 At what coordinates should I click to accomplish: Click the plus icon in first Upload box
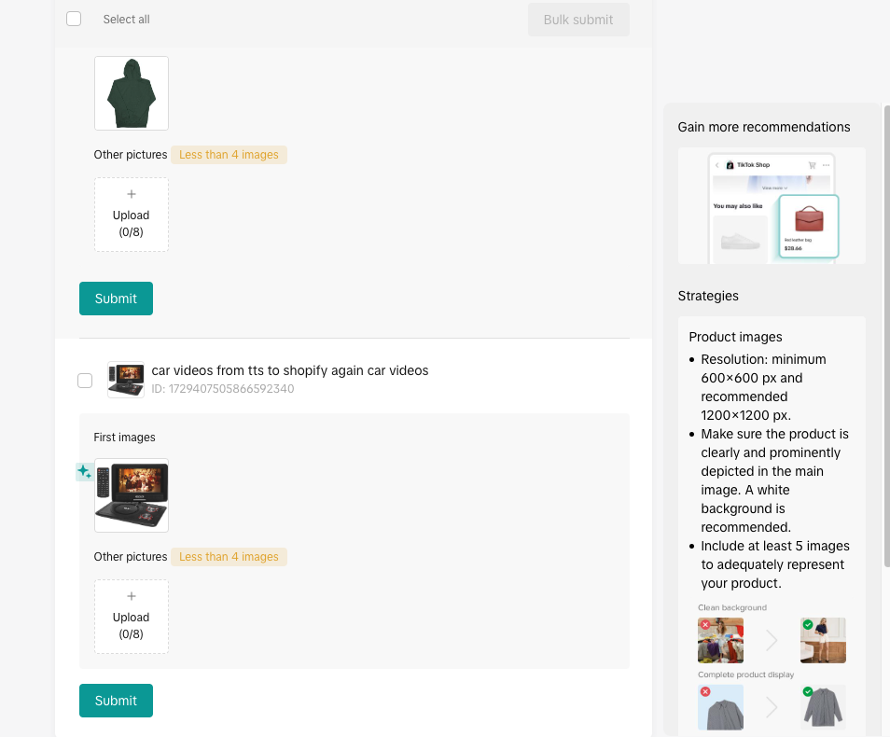[x=132, y=194]
